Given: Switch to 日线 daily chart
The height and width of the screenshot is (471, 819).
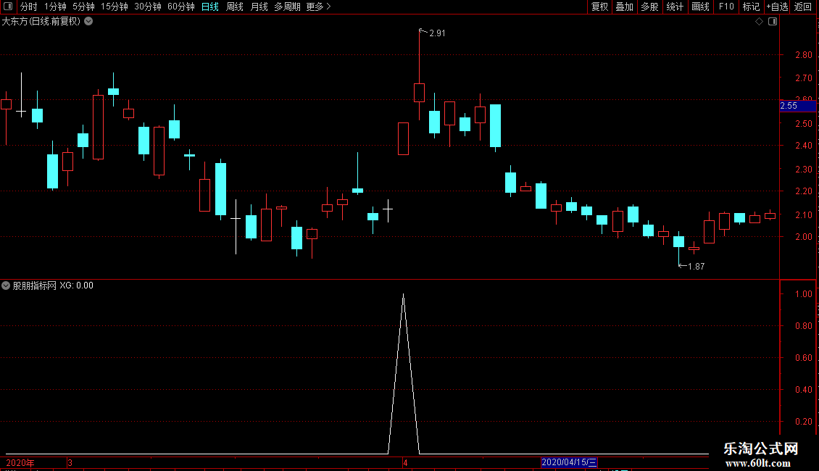Looking at the screenshot, I should pos(210,7).
